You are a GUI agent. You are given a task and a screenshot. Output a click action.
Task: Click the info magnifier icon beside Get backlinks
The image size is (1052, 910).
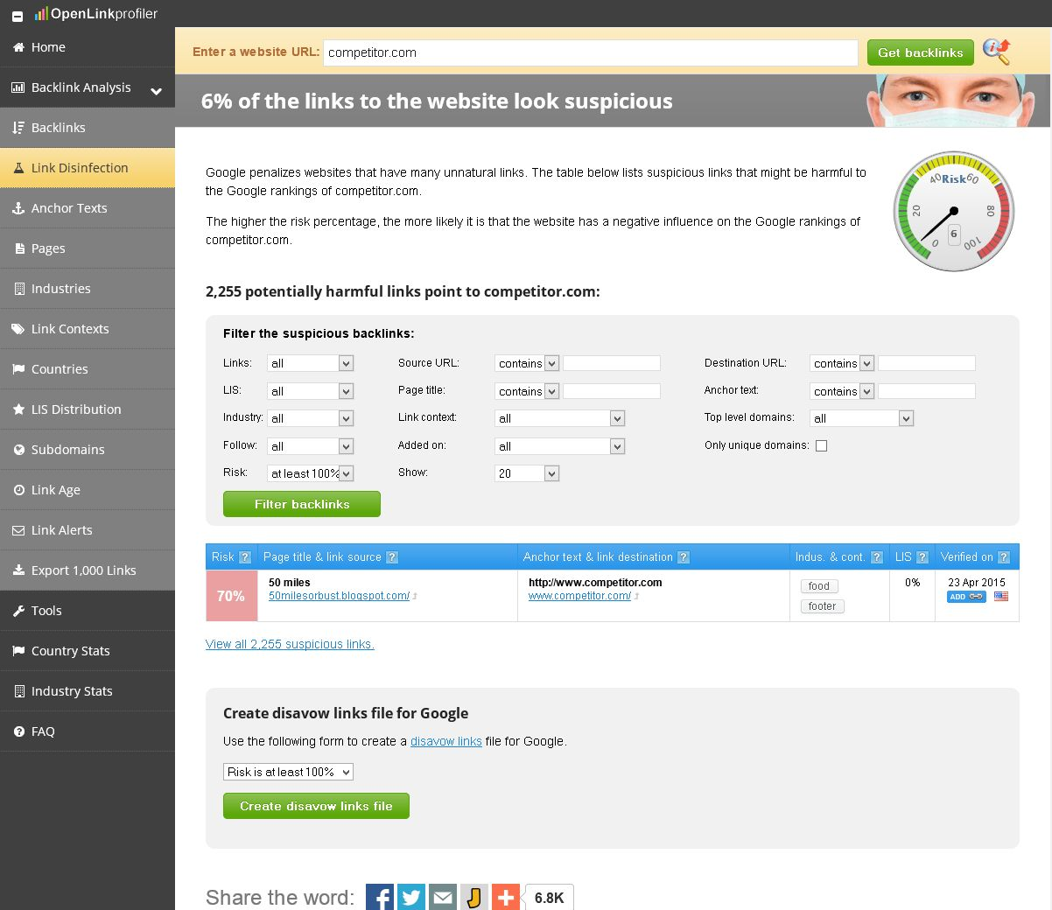coord(996,52)
